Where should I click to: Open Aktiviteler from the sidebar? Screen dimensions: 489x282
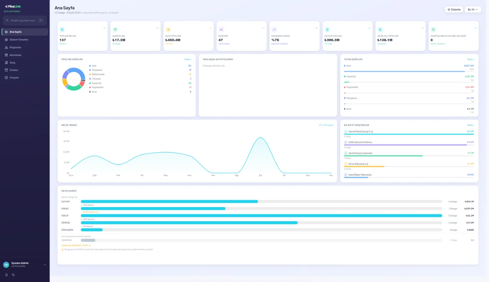(24, 55)
